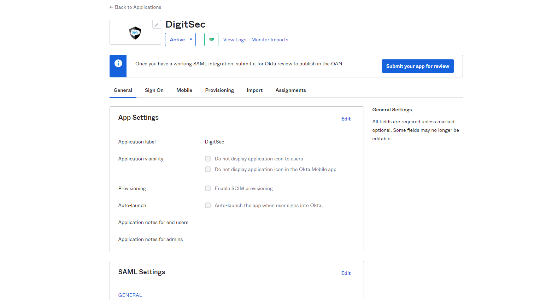The height and width of the screenshot is (300, 558).
Task: Enable SCIM provisioning checkbox
Action: (x=208, y=188)
